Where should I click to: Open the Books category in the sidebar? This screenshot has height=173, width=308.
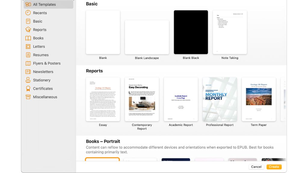point(38,38)
